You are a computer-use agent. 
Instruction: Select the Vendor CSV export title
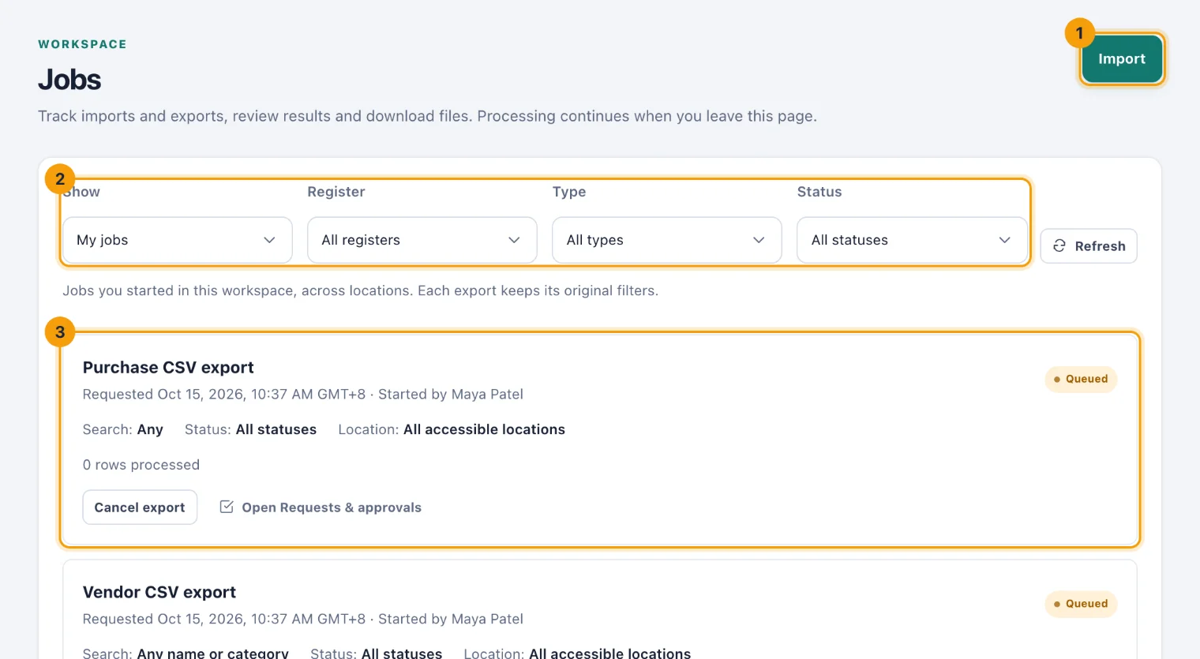tap(159, 593)
